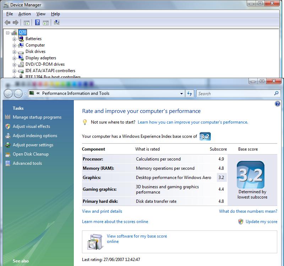The width and height of the screenshot is (284, 266).
Task: Click the Open Disk Cleanup icon
Action: pyautogui.click(x=8, y=154)
